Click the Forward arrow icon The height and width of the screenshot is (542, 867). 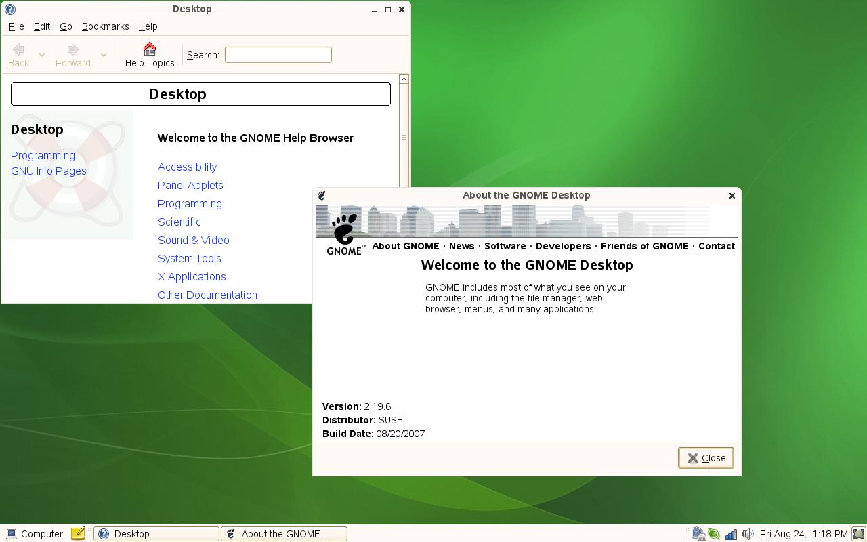pyautogui.click(x=72, y=49)
